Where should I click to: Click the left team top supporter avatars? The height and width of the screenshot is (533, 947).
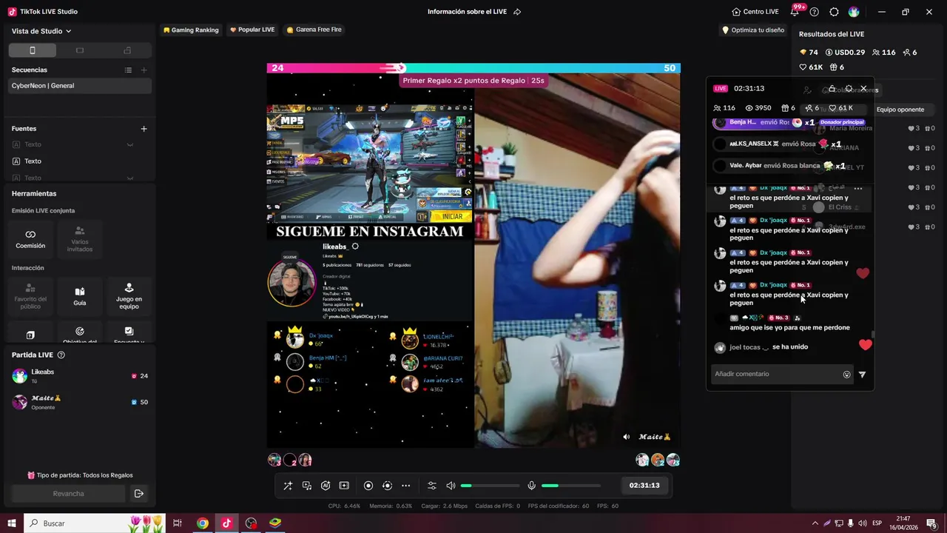click(x=289, y=460)
